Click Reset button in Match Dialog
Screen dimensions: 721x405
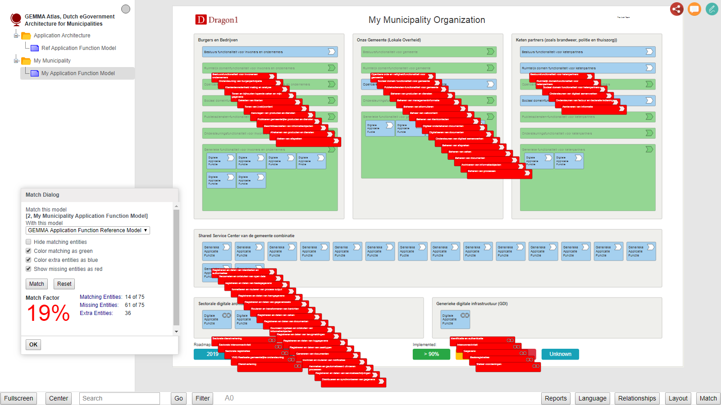[x=64, y=284]
